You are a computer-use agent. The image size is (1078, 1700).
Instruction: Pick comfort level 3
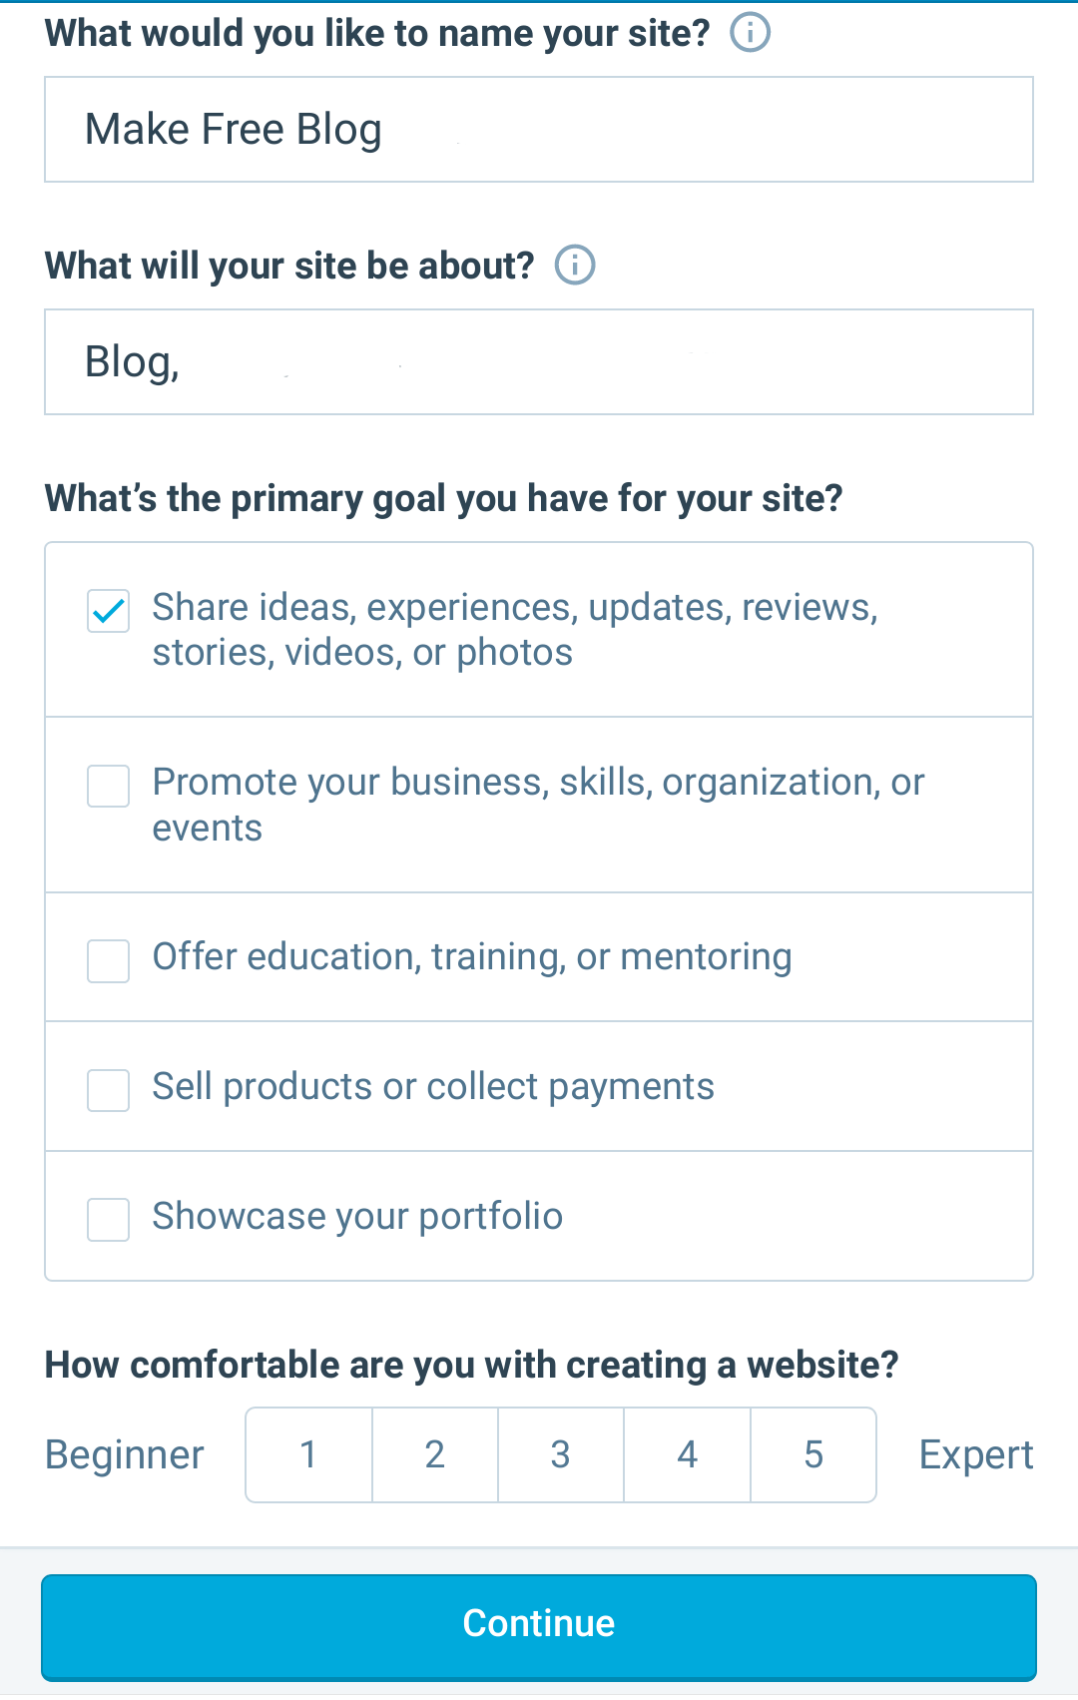[560, 1454]
